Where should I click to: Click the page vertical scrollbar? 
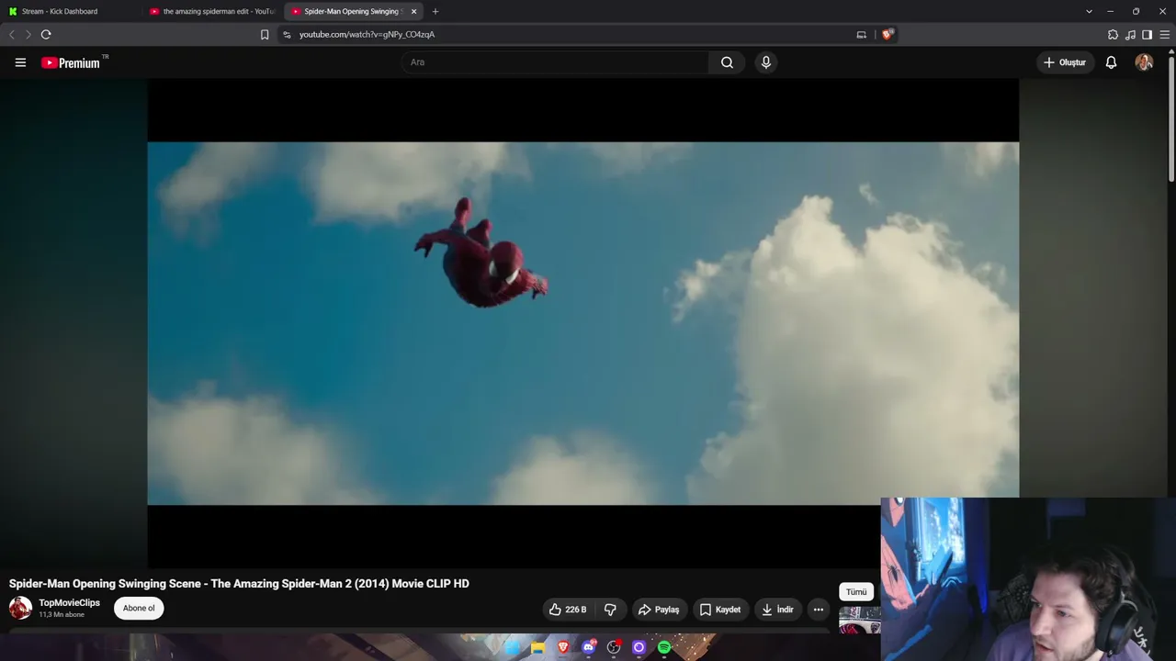pos(1171,119)
